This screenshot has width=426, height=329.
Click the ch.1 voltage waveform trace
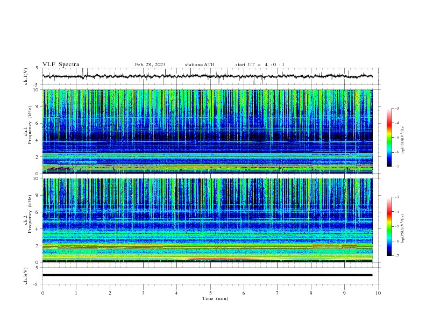(207, 76)
